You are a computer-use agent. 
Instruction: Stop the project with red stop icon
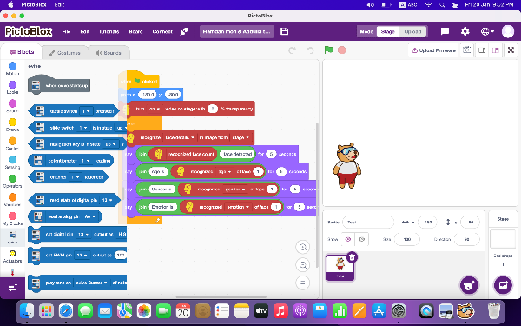pyautogui.click(x=341, y=50)
